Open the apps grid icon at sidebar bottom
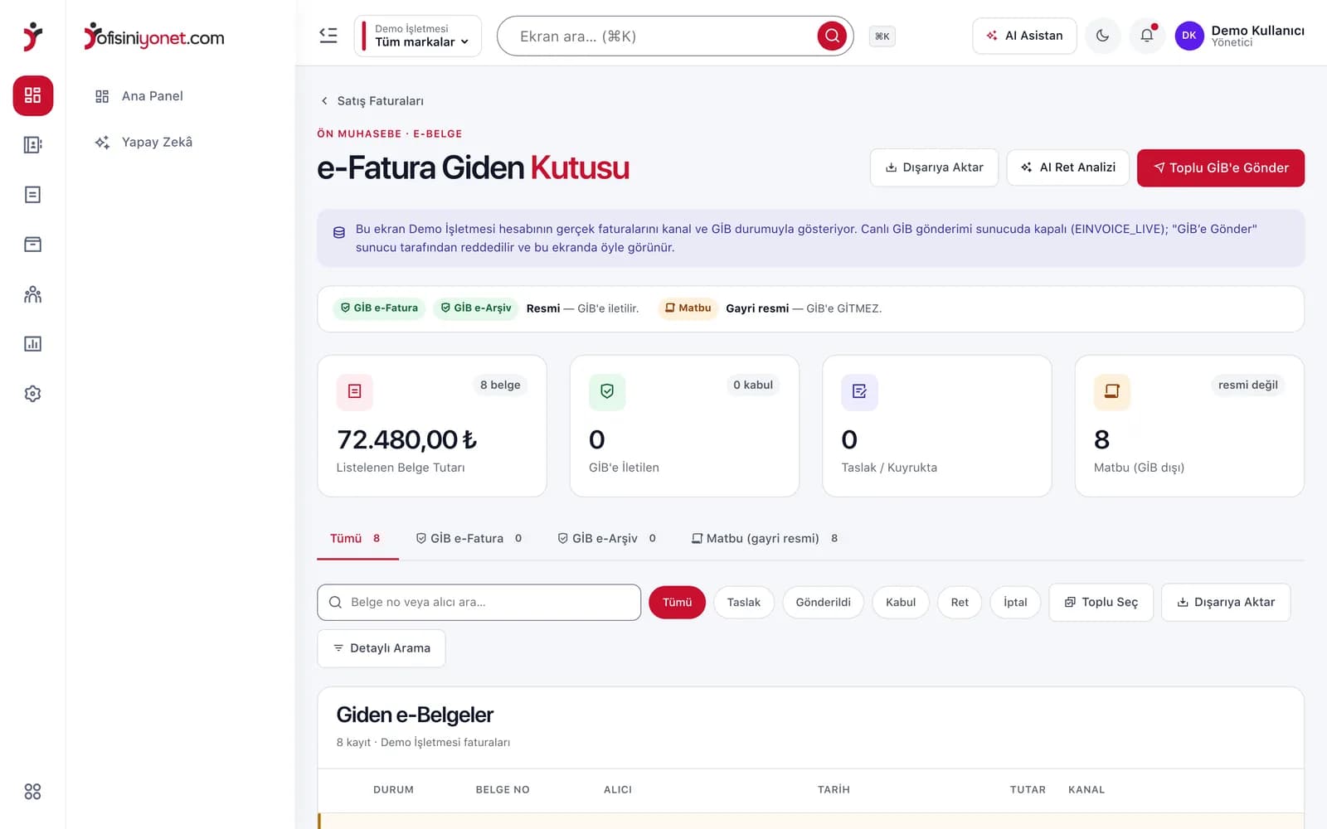The width and height of the screenshot is (1327, 829). pos(32,792)
